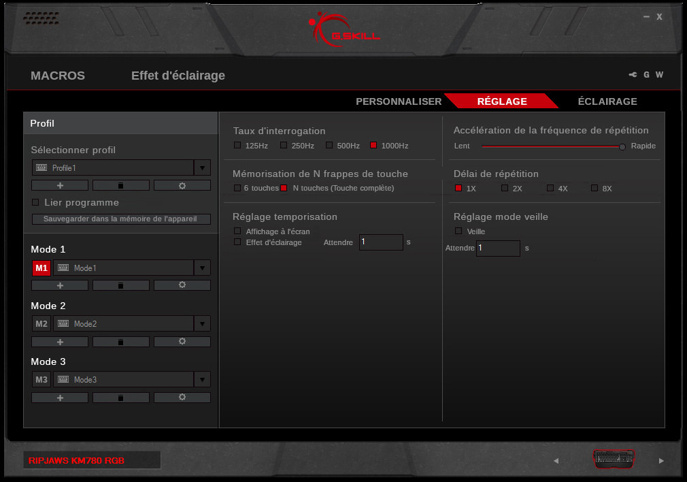Open the ÉCLAIRAGE tab
Image resolution: width=687 pixels, height=482 pixels.
607,101
